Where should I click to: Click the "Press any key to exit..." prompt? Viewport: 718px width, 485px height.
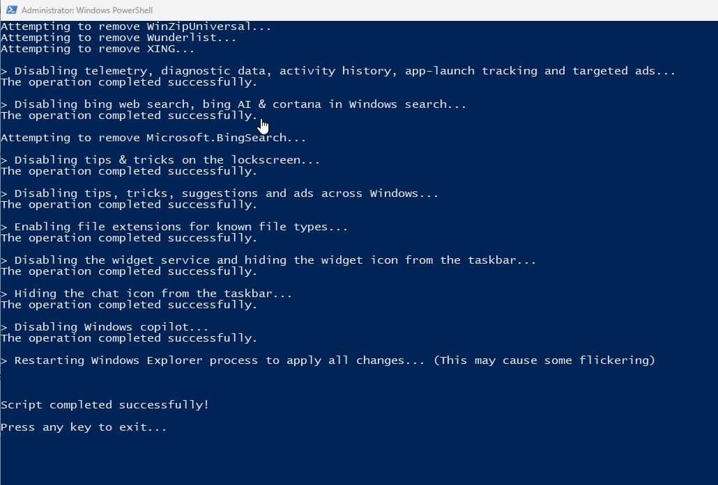[x=84, y=427]
